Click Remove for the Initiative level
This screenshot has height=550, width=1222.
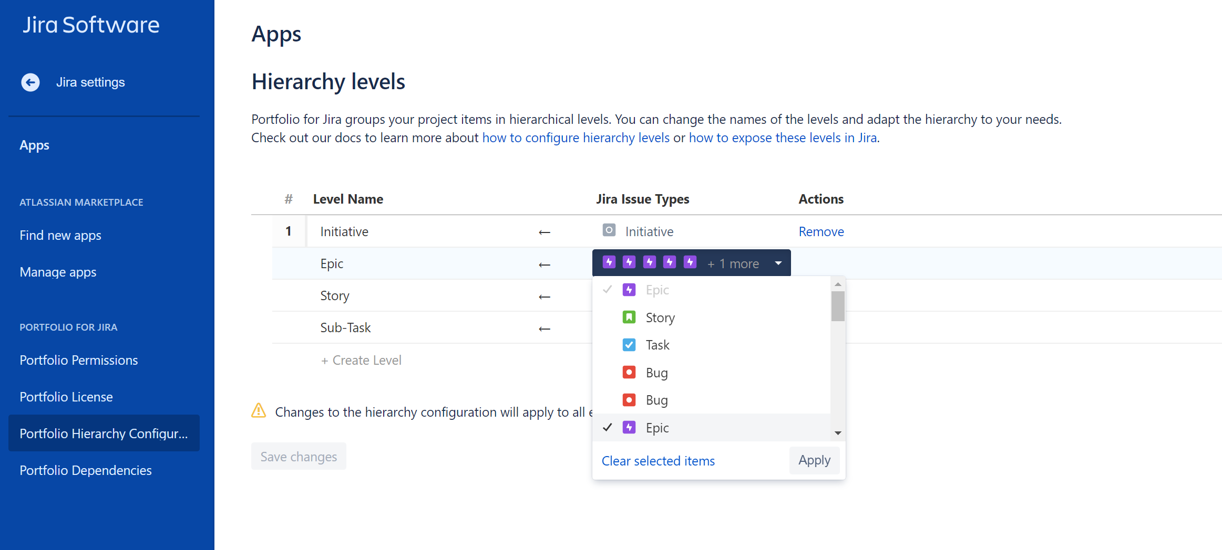[x=821, y=231]
